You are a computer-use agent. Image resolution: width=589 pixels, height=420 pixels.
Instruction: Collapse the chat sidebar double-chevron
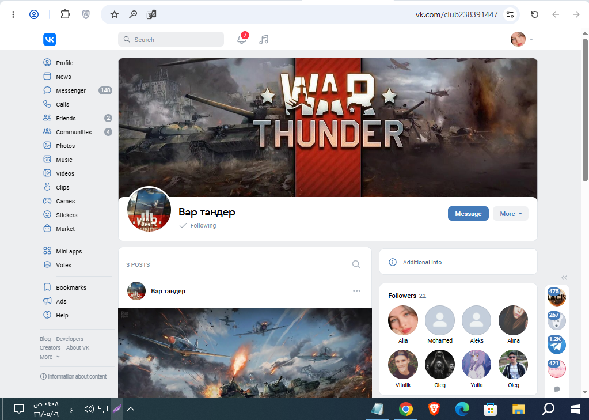pos(564,278)
